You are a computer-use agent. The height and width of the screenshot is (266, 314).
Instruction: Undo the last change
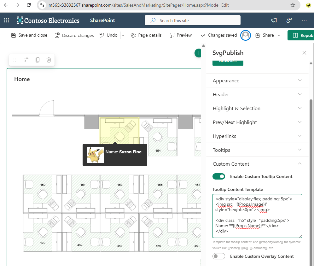(108, 35)
